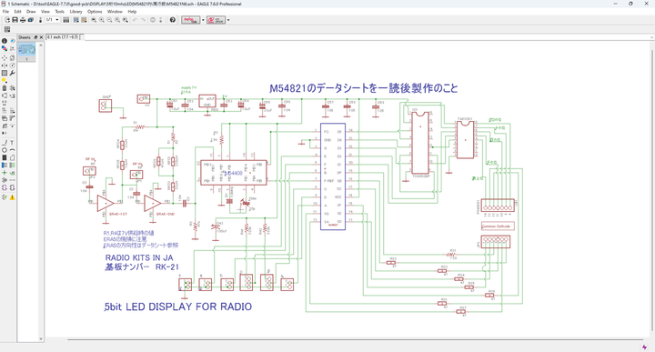655x352 pixels.
Task: Select the Text tool in the left palette
Action: (x=12, y=143)
